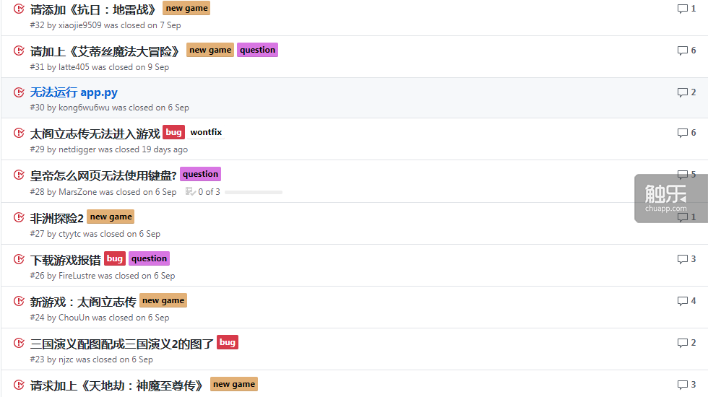Click text '#24 by ChouUn was closed on 6 Sep'

100,318
